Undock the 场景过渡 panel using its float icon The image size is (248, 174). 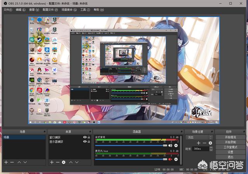(212, 132)
